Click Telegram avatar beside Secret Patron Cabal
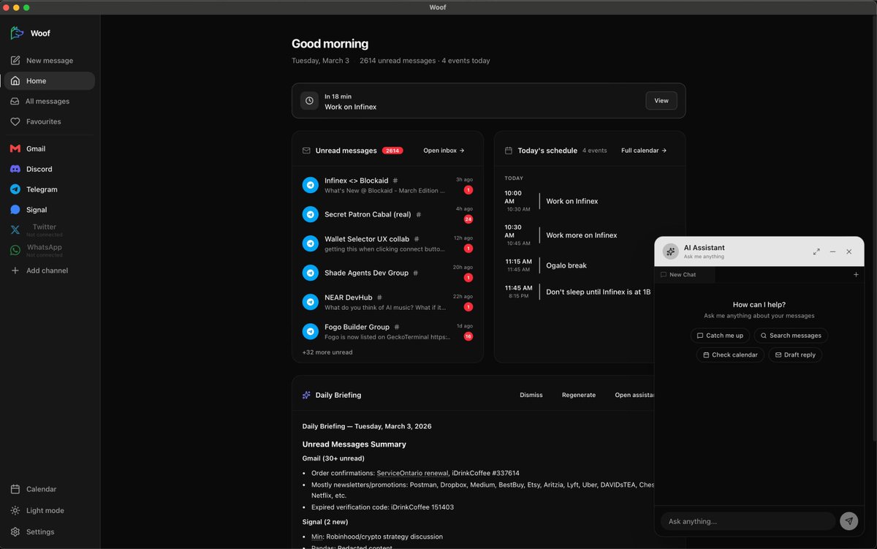Viewport: 877px width, 549px height. click(311, 214)
